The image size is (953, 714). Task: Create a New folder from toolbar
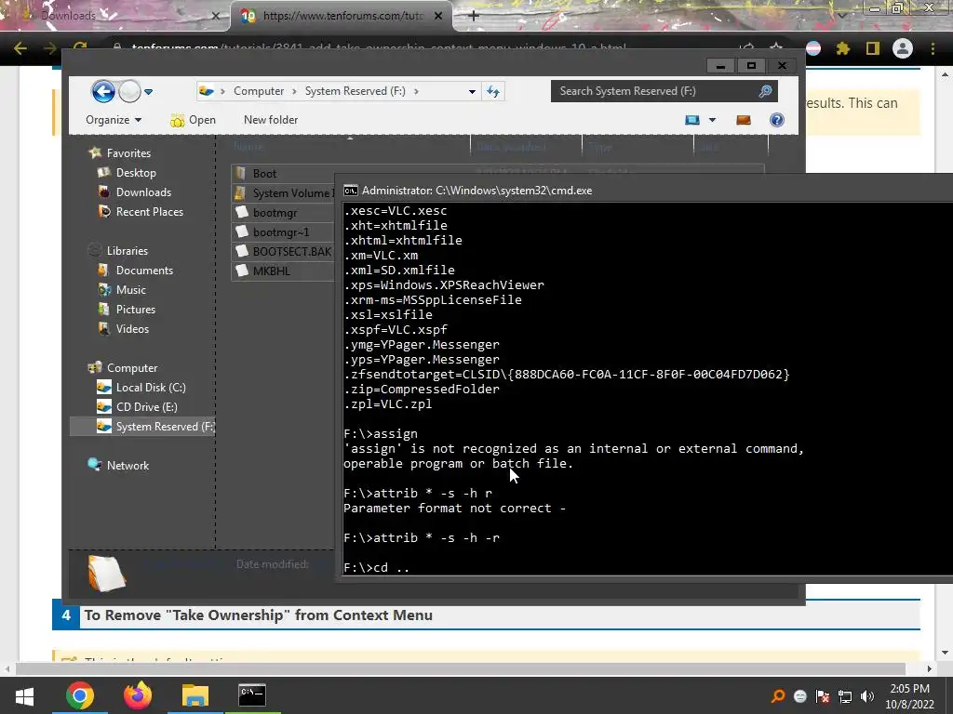point(271,120)
